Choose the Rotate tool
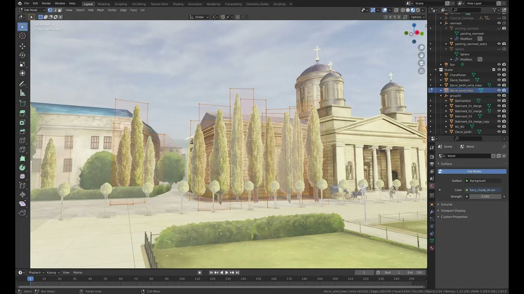 click(23, 55)
